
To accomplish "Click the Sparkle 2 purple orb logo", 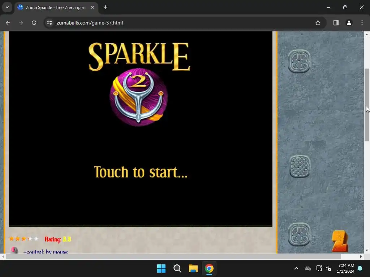I will click(x=139, y=97).
